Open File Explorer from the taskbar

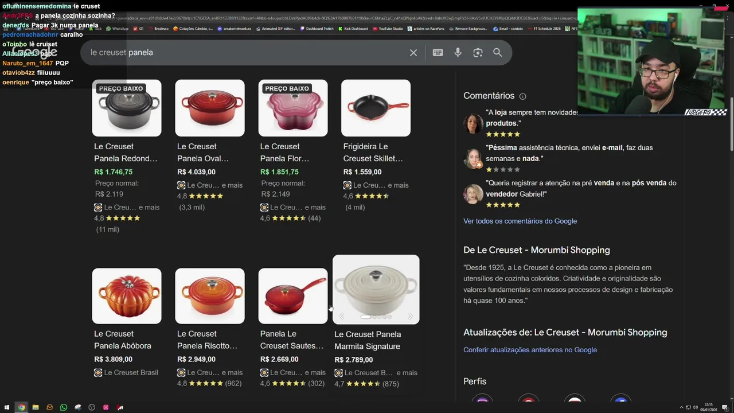(36, 407)
